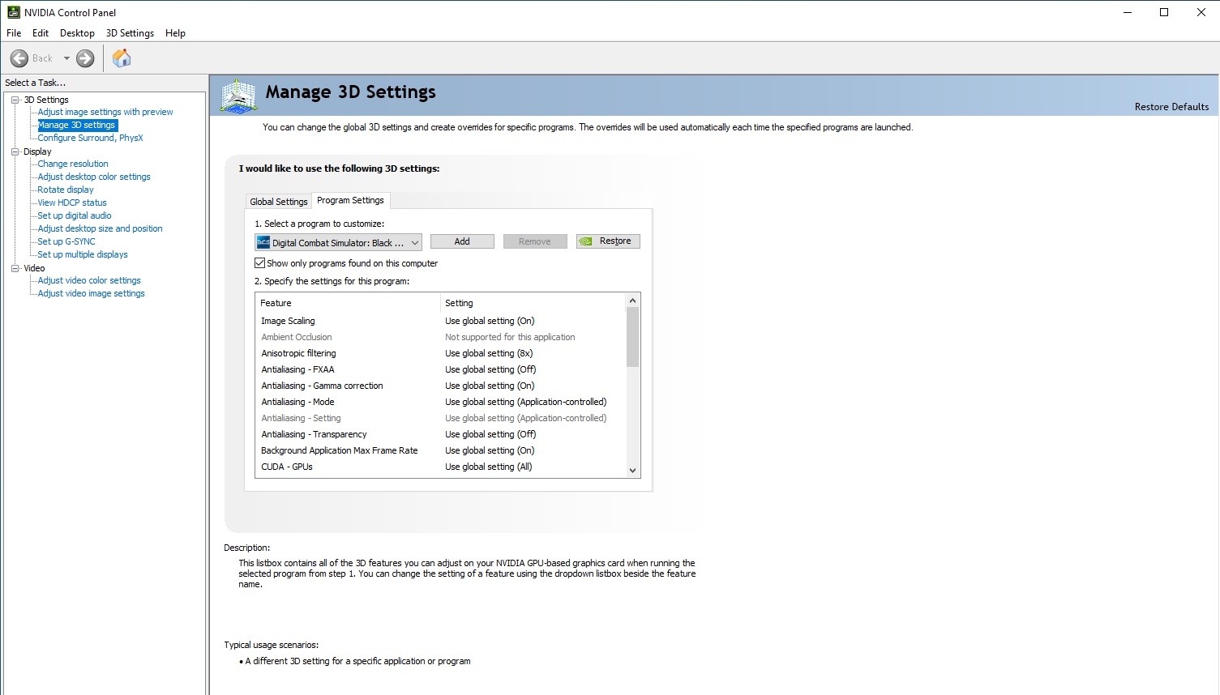Open the File menu
This screenshot has height=695, width=1220.
(14, 33)
